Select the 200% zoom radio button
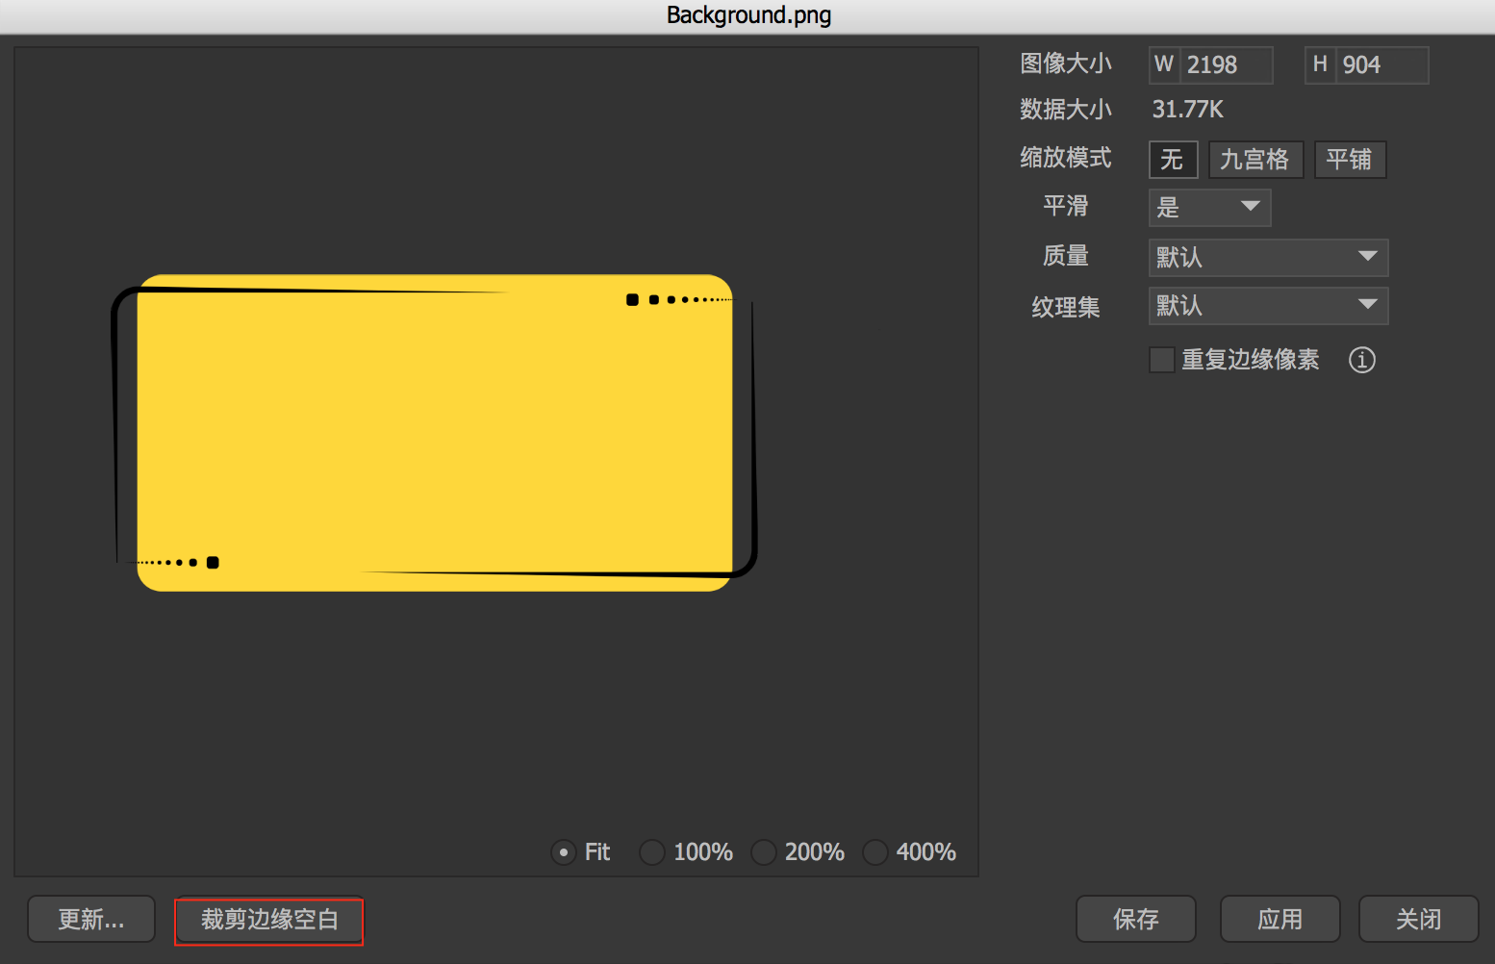This screenshot has width=1495, height=964. pos(764,852)
